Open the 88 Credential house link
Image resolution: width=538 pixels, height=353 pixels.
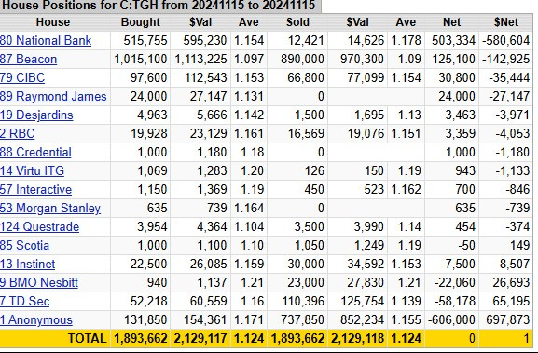pyautogui.click(x=35, y=152)
